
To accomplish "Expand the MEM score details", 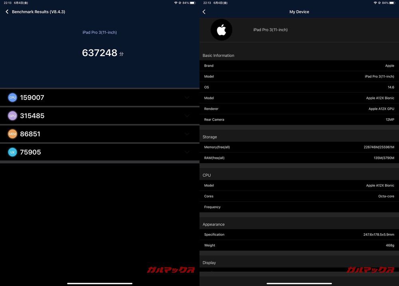I will point(187,134).
